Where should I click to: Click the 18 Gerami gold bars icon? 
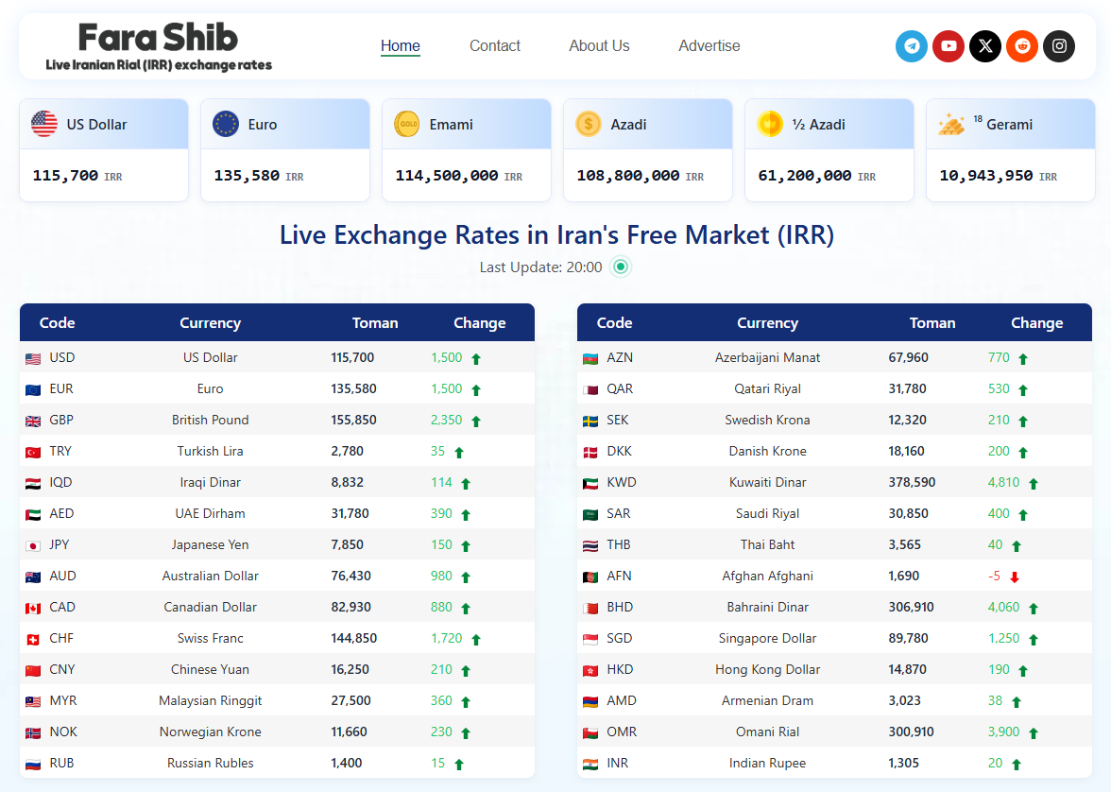point(951,124)
